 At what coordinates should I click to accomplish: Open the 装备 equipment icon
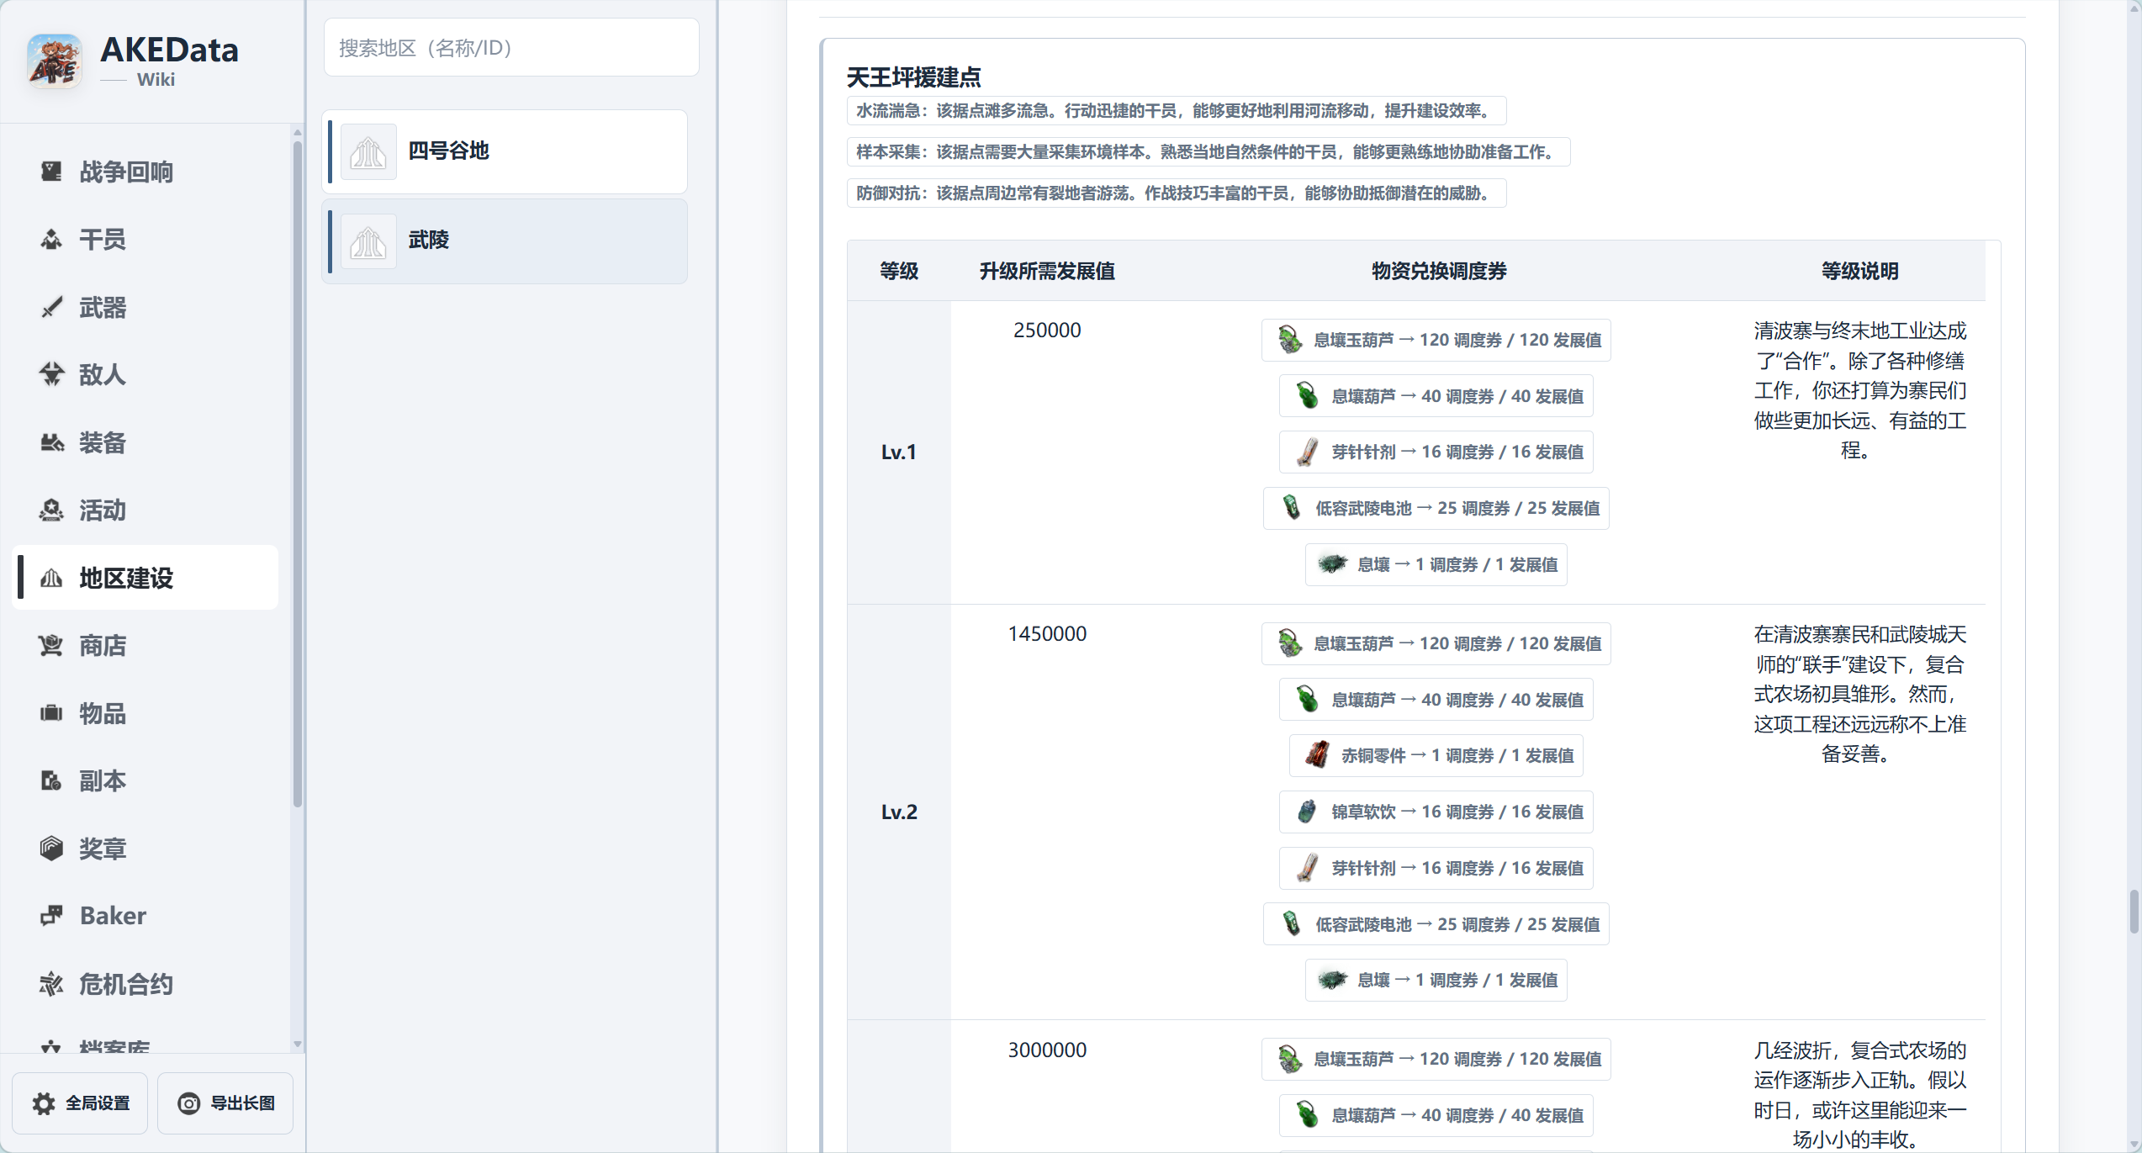(x=51, y=442)
